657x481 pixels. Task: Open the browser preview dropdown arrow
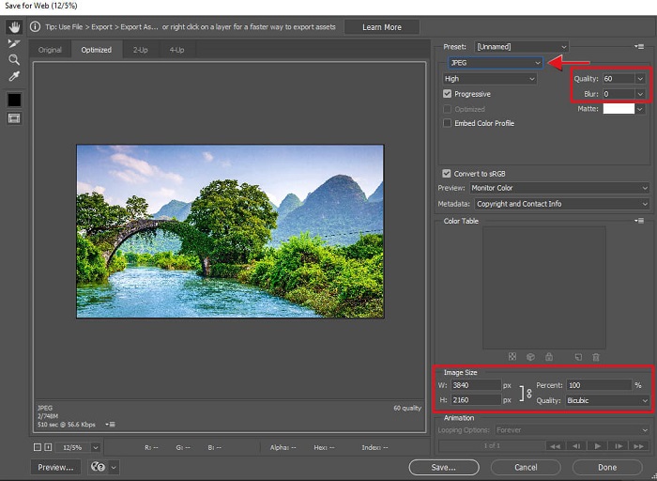(x=114, y=467)
